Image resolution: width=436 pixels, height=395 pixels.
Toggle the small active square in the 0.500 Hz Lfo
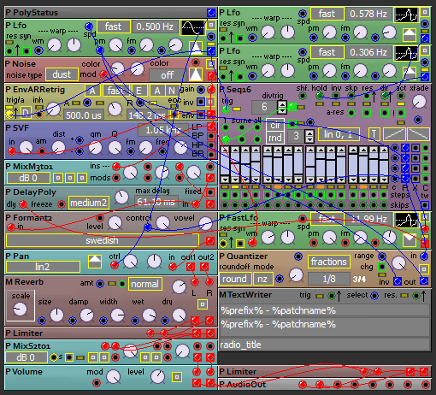[x=211, y=25]
